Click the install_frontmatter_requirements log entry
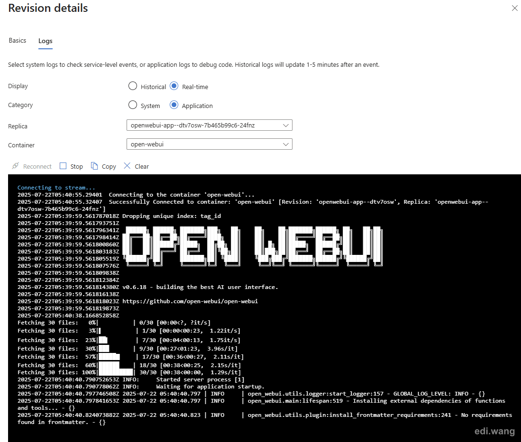Viewport: 521px width, 442px height. point(265,418)
